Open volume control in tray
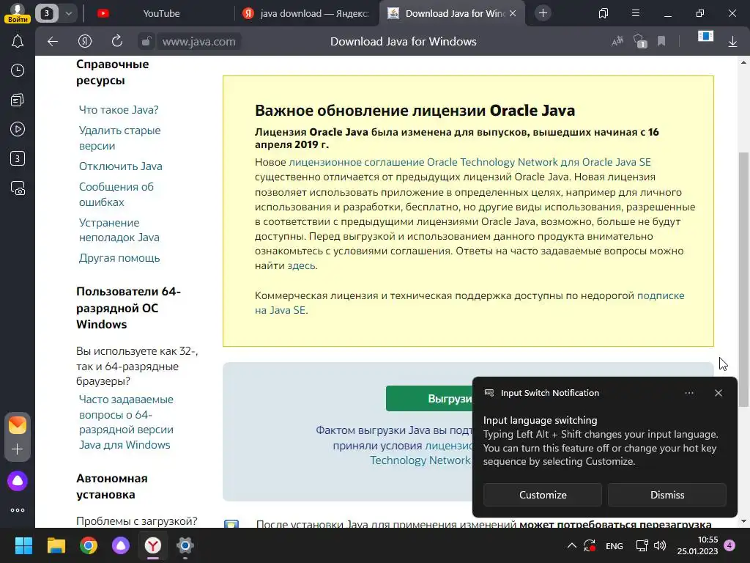This screenshot has width=750, height=563. tap(660, 545)
